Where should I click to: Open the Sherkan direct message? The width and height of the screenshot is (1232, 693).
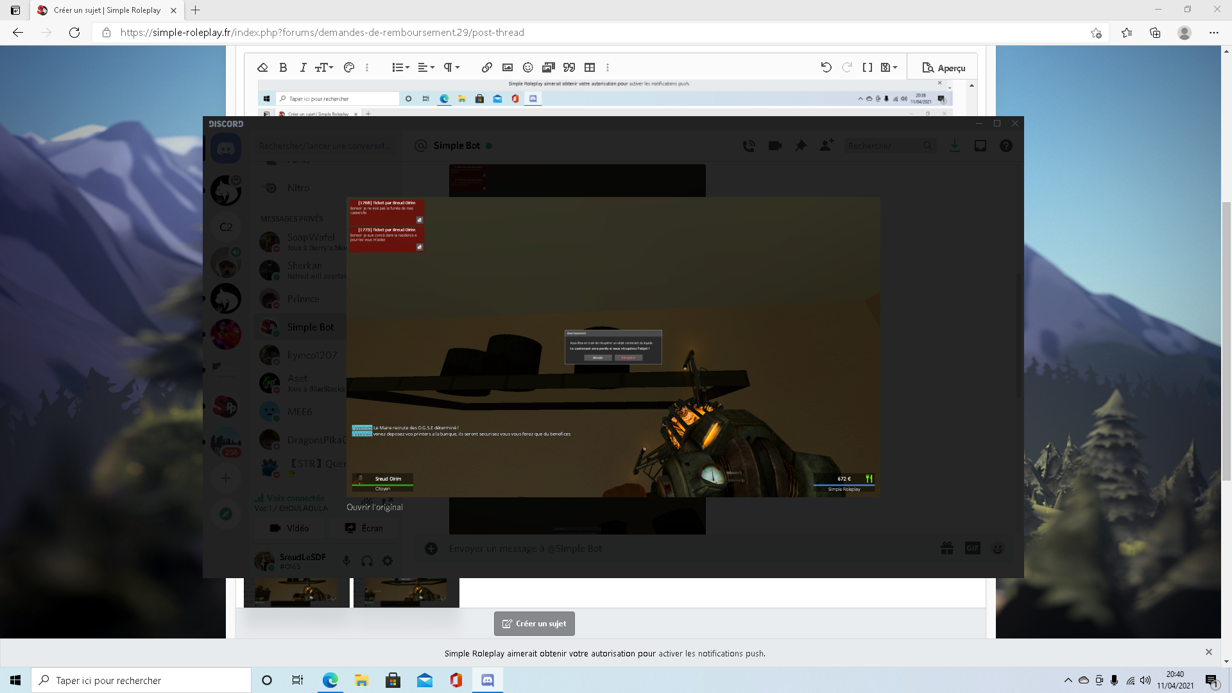click(x=302, y=270)
